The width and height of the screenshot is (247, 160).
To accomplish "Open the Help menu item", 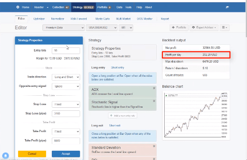I will (139, 7).
